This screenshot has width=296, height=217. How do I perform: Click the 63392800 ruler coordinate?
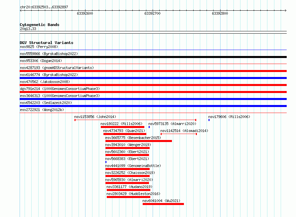click(x=220, y=13)
